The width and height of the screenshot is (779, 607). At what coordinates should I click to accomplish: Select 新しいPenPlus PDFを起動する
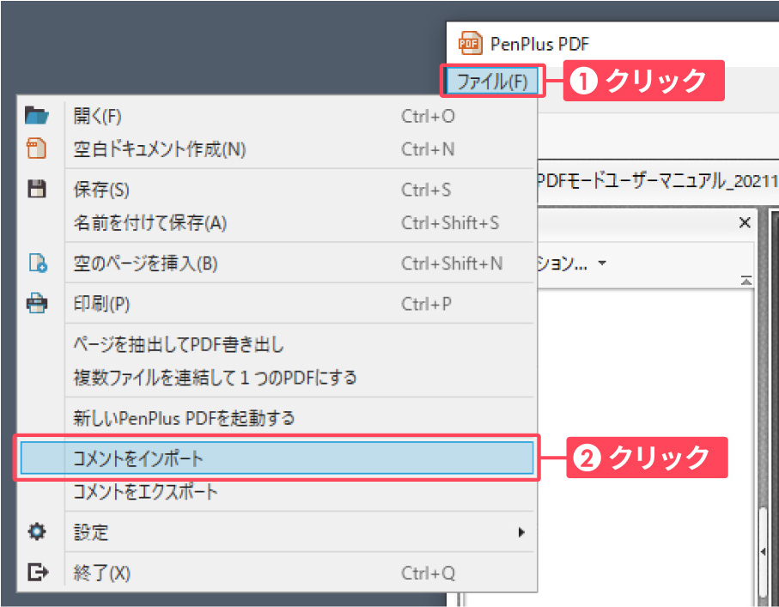pyautogui.click(x=277, y=418)
